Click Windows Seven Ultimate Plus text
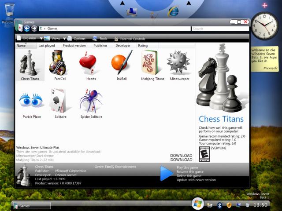 pyautogui.click(x=38, y=148)
